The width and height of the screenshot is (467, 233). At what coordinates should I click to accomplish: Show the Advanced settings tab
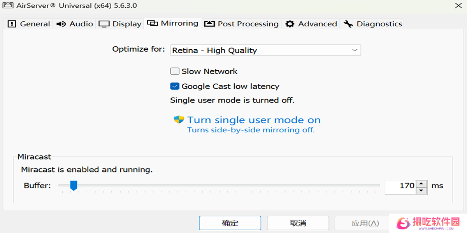click(x=311, y=24)
